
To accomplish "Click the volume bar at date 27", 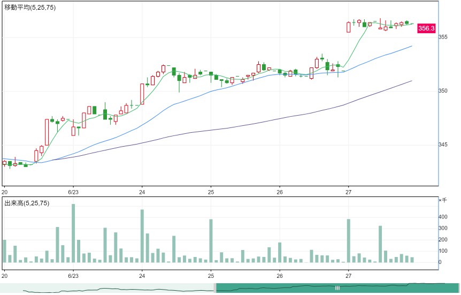I will point(349,241).
